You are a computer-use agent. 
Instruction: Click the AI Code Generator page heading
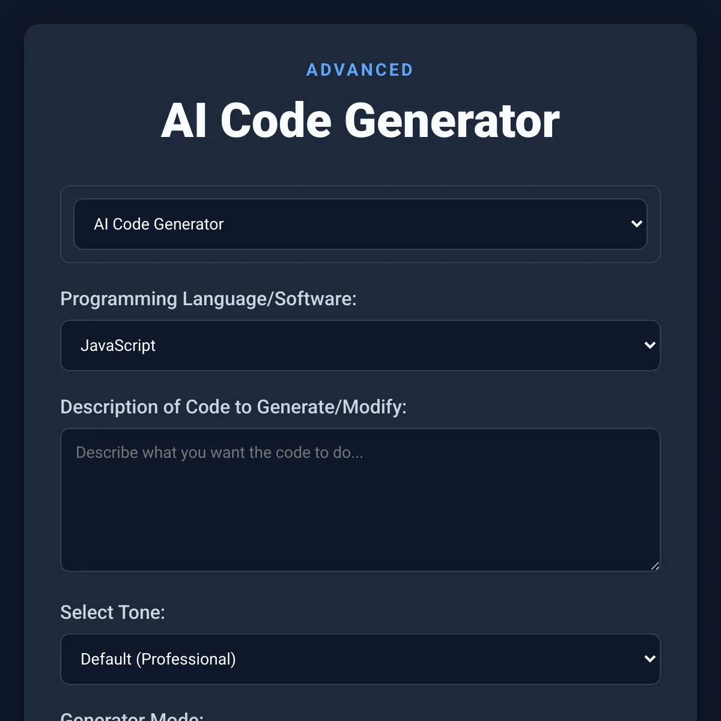(360, 121)
